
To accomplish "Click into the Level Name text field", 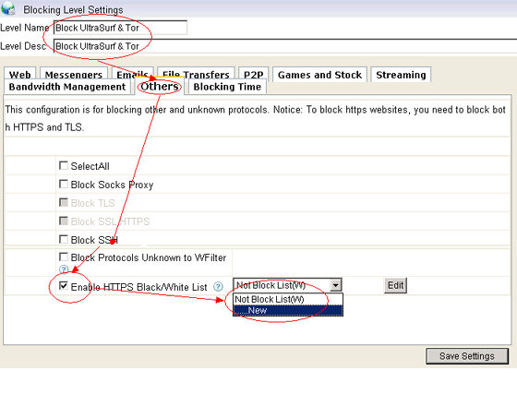I will click(x=120, y=28).
